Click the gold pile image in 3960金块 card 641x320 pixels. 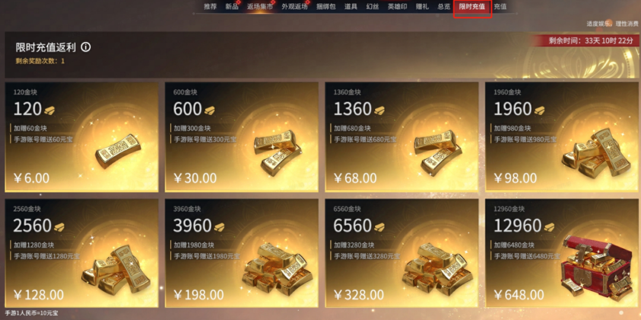278,270
